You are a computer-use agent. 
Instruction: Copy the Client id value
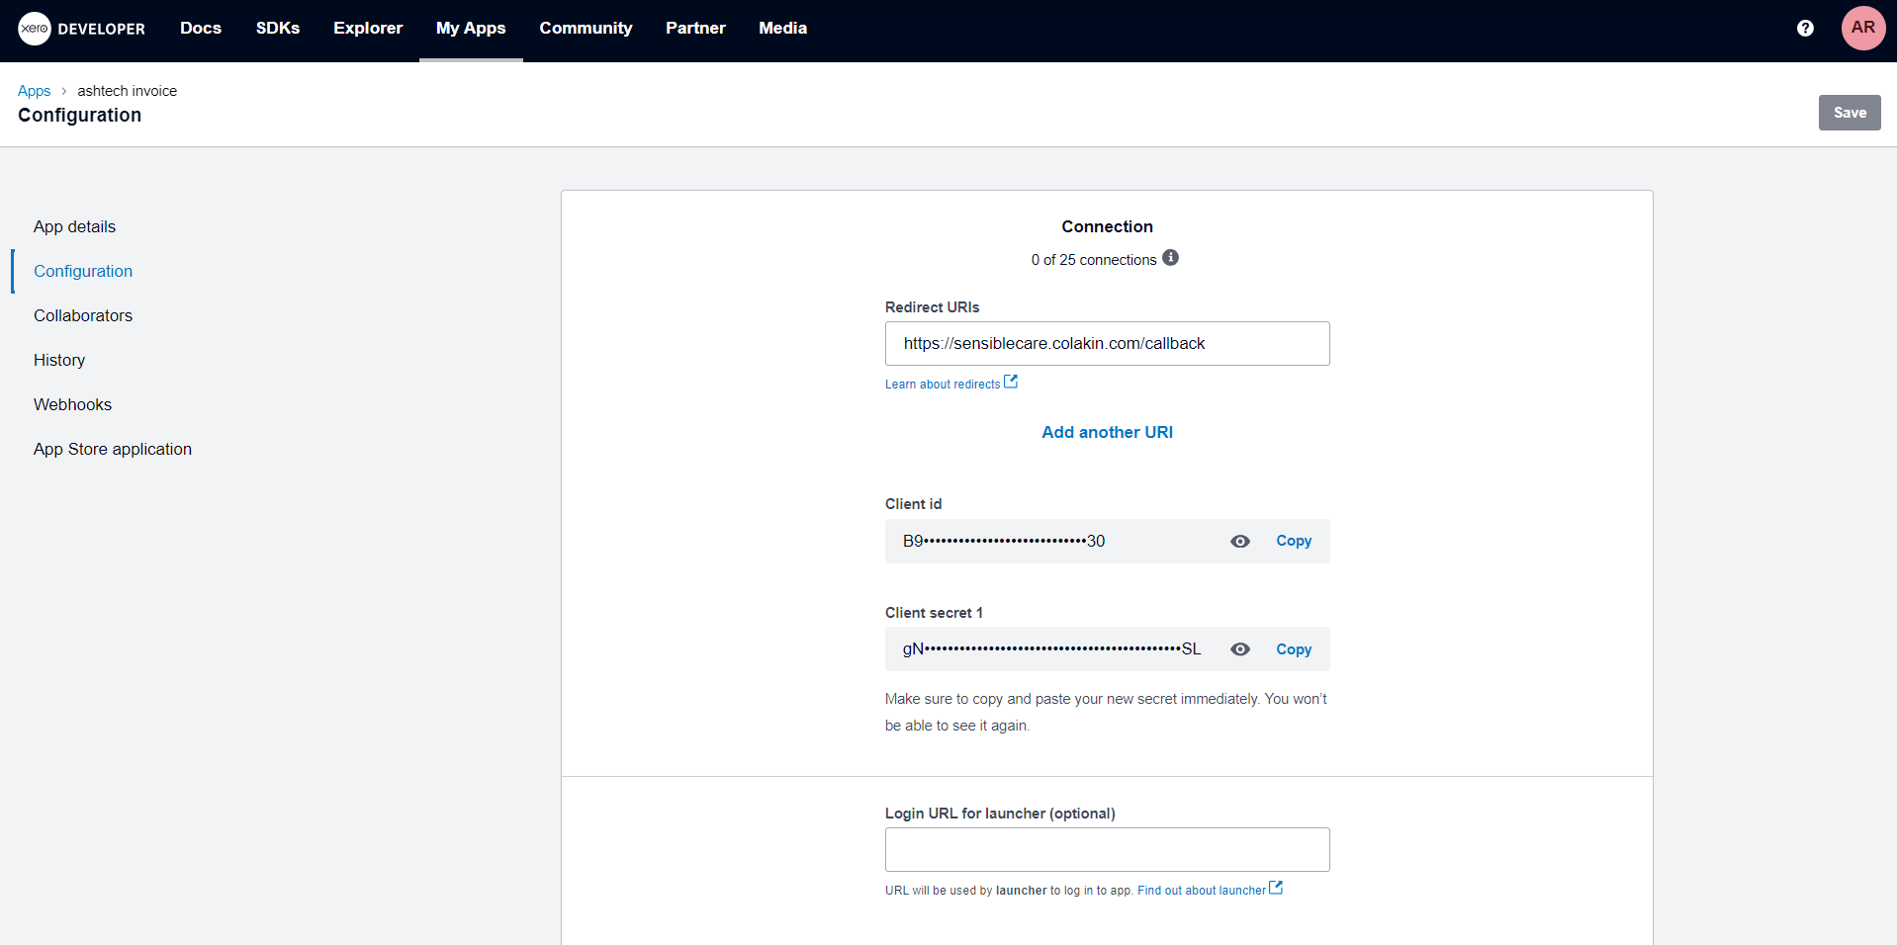click(x=1293, y=541)
